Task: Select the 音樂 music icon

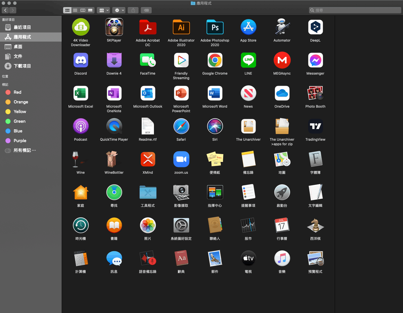Action: pos(282,258)
